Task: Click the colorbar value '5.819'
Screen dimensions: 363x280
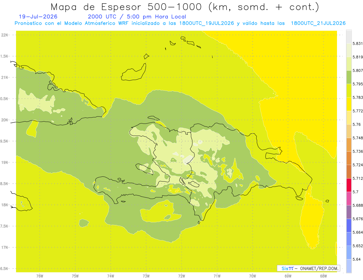Action: (357, 57)
